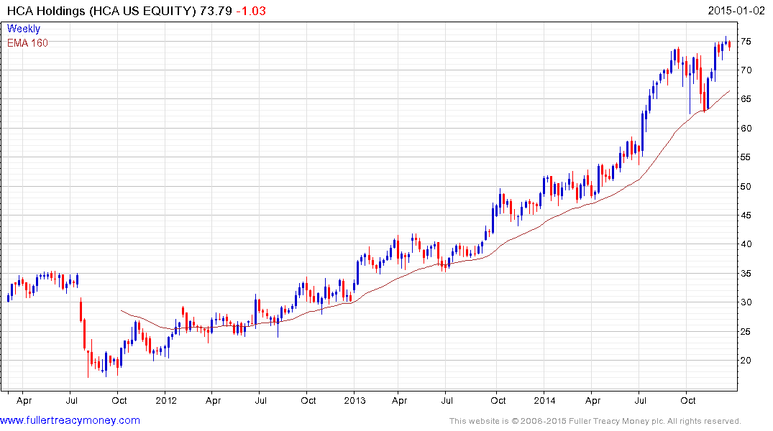The height and width of the screenshot is (431, 773).
Task: Click the 2012 year label on time axis
Action: pos(166,400)
